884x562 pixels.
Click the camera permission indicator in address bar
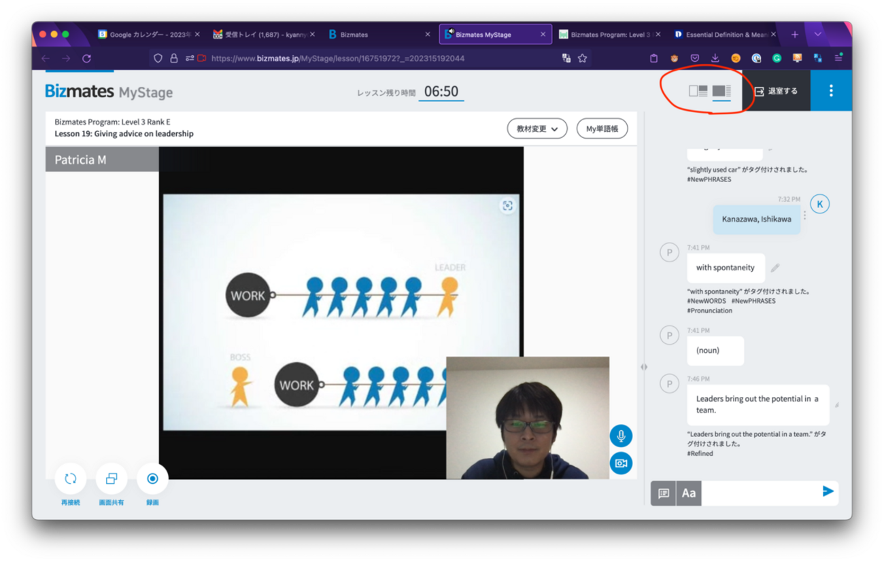(x=201, y=58)
